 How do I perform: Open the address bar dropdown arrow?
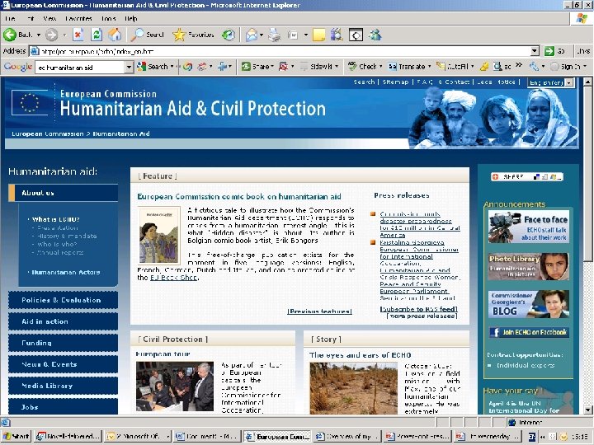coord(534,51)
